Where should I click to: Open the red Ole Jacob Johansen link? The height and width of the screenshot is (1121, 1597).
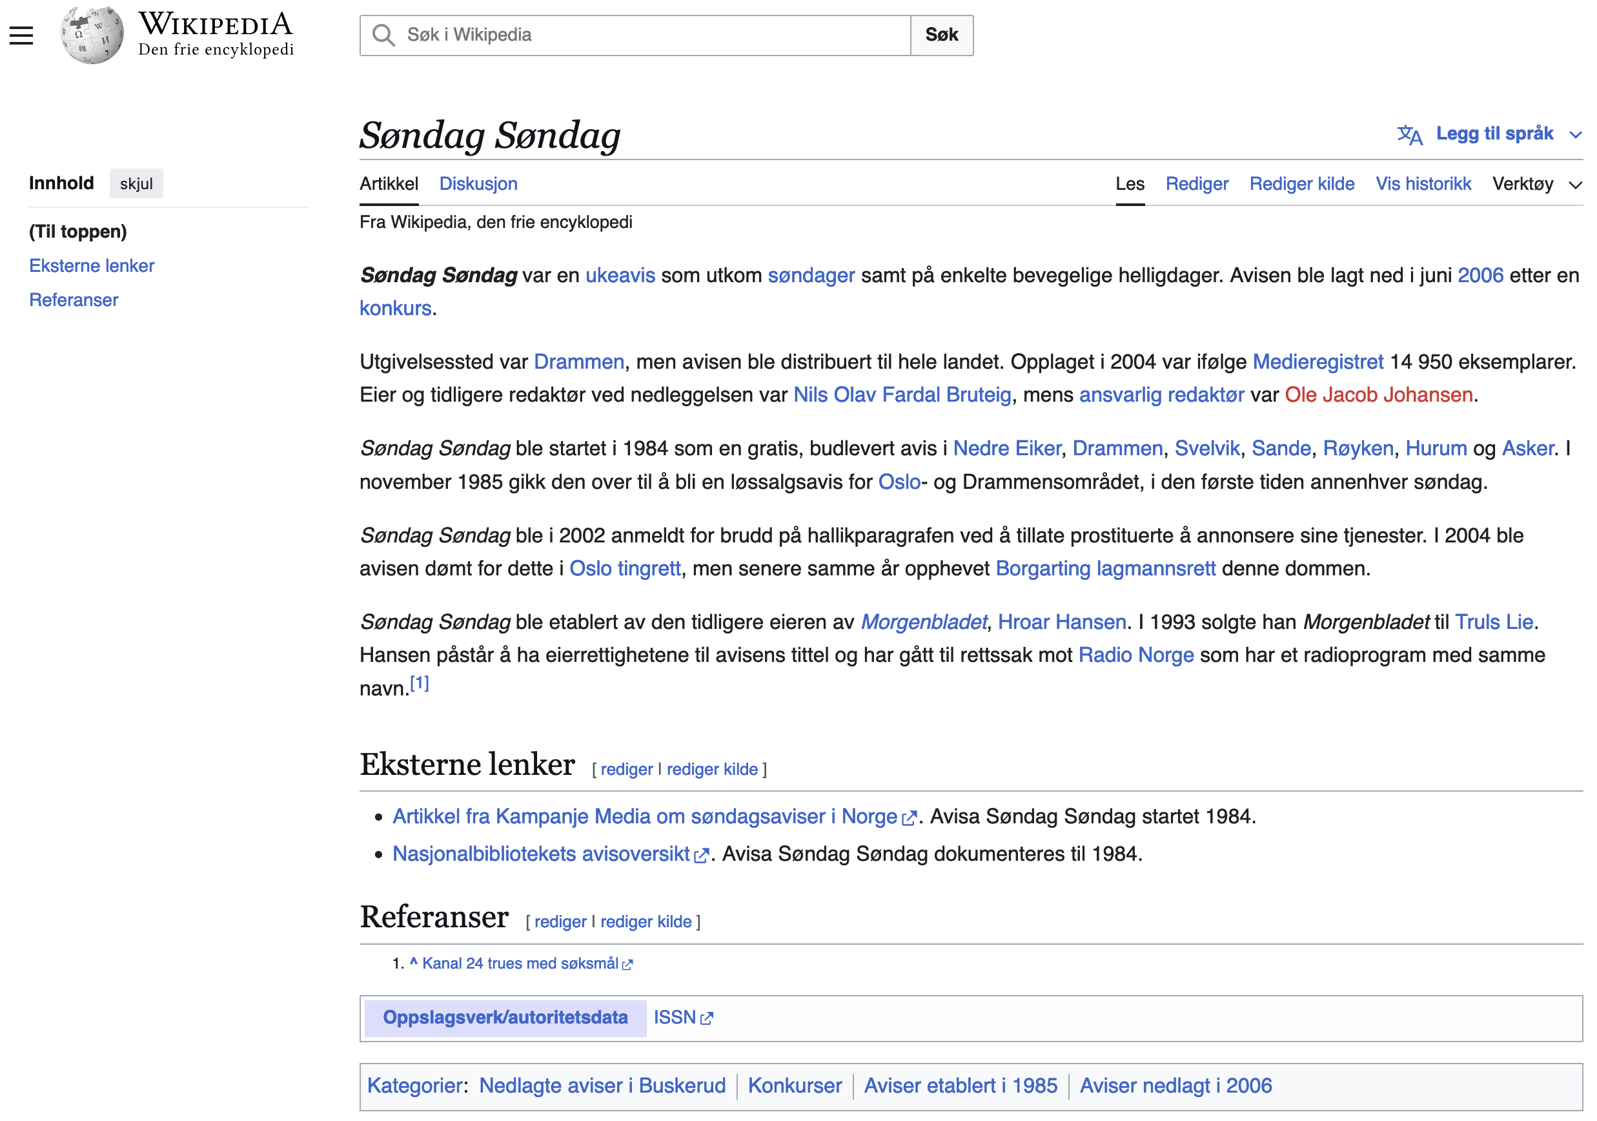point(1379,395)
